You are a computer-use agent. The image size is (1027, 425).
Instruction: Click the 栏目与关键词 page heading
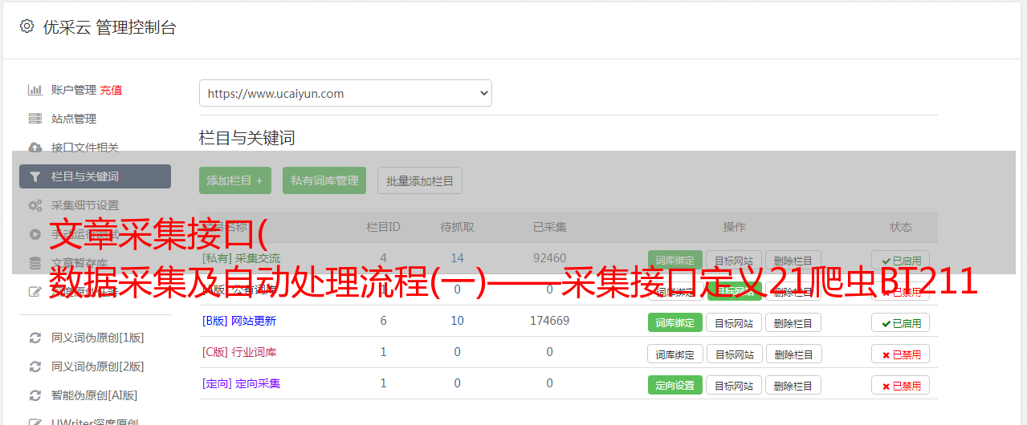(x=247, y=138)
